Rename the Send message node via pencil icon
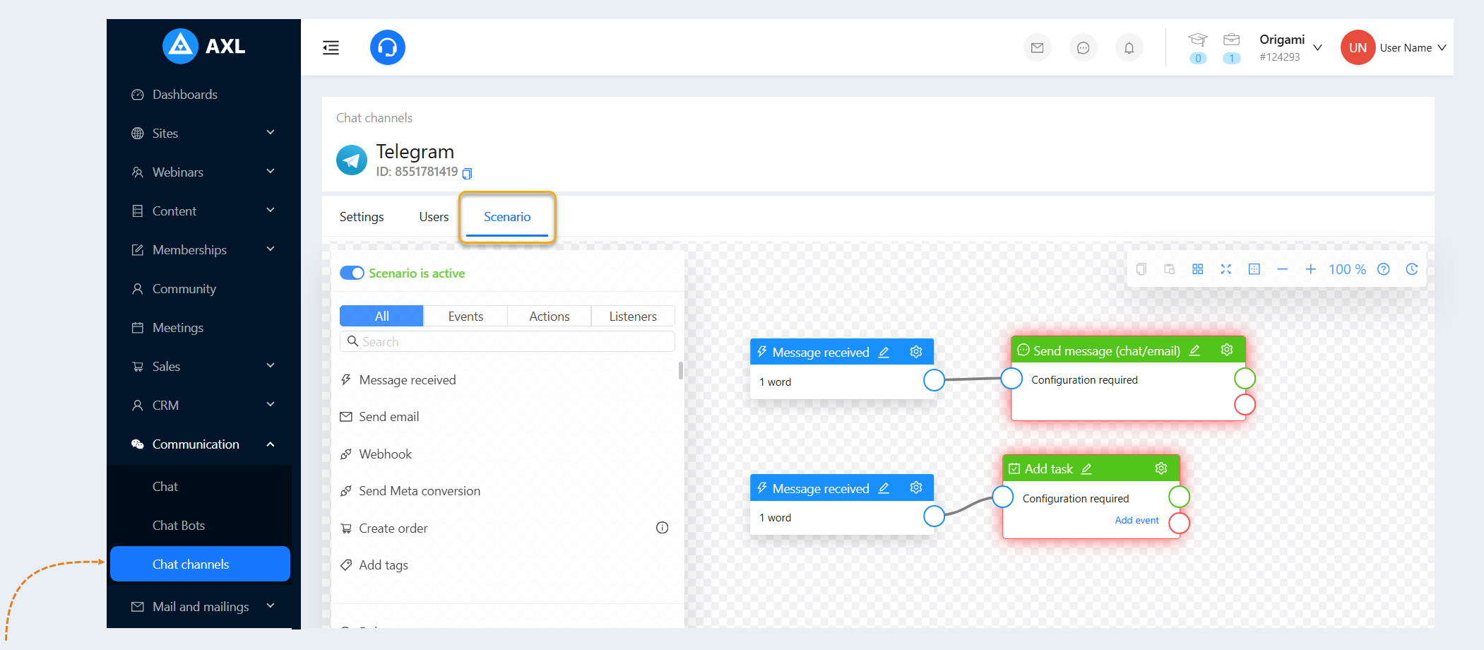Image resolution: width=1484 pixels, height=650 pixels. click(x=1194, y=350)
